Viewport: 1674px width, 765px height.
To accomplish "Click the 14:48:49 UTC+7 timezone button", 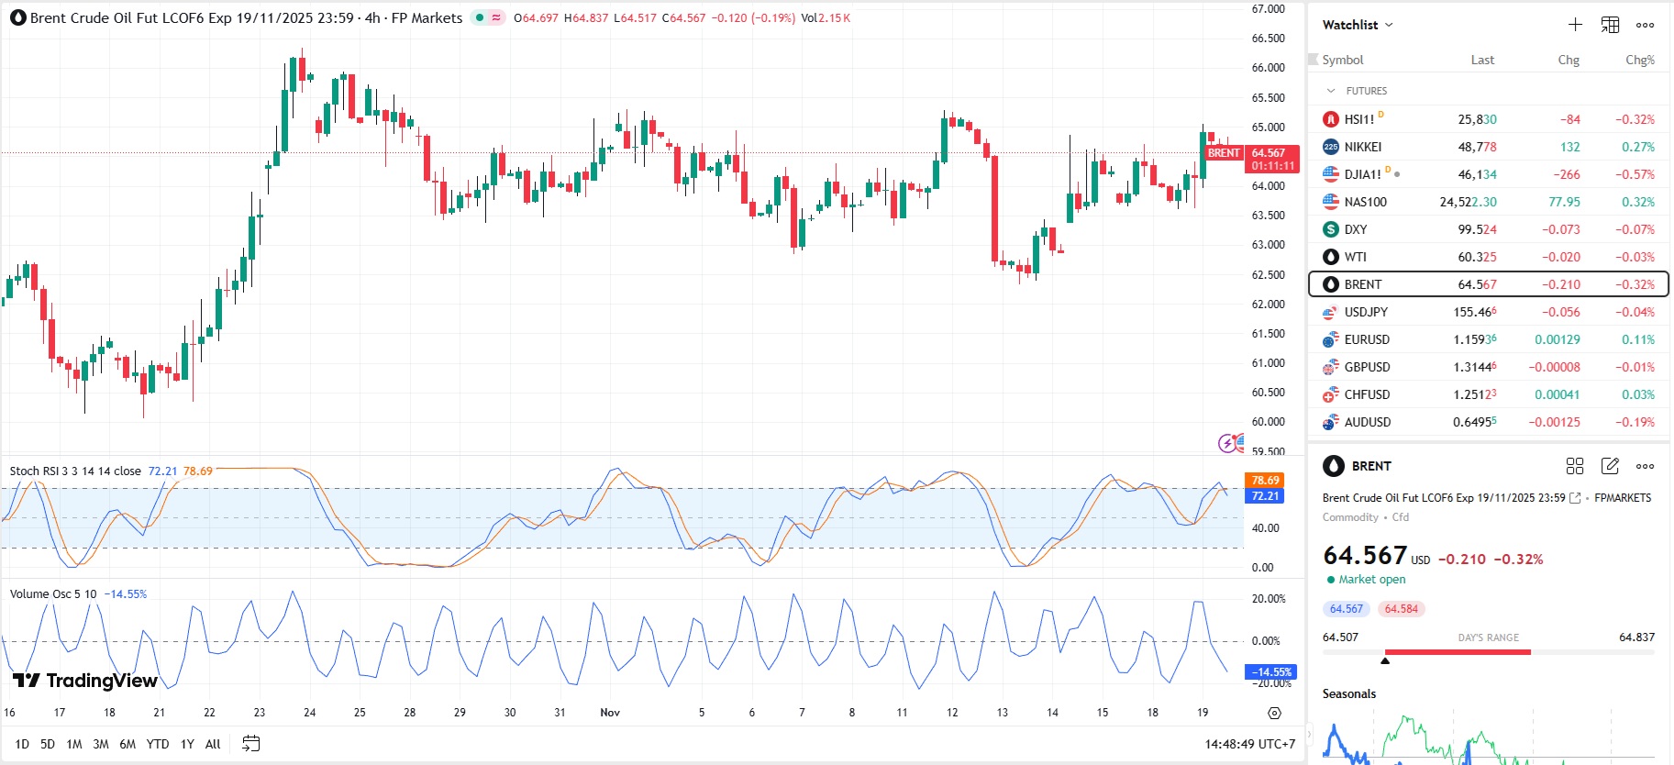I will coord(1249,744).
